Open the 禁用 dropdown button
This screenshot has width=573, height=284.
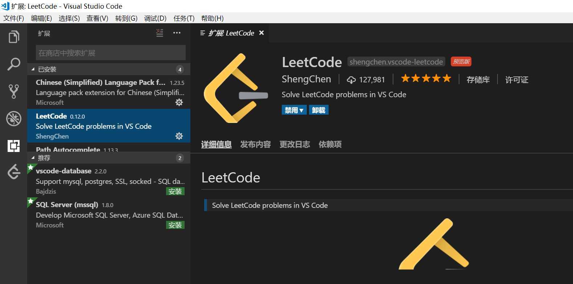(x=294, y=110)
